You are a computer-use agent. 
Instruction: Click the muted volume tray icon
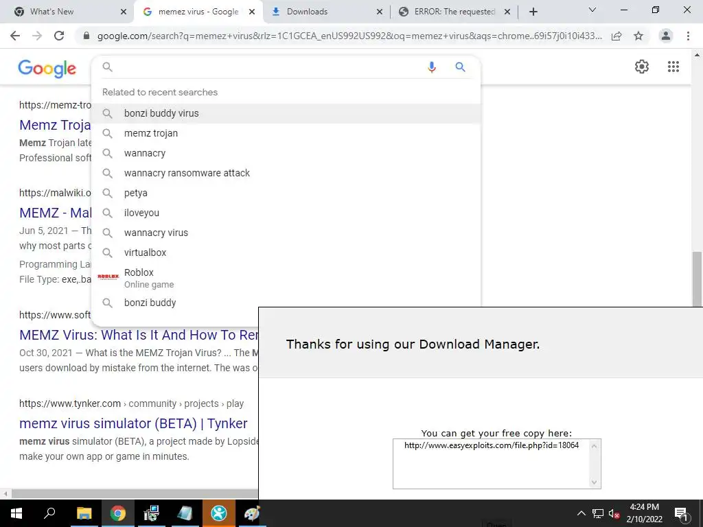point(614,513)
